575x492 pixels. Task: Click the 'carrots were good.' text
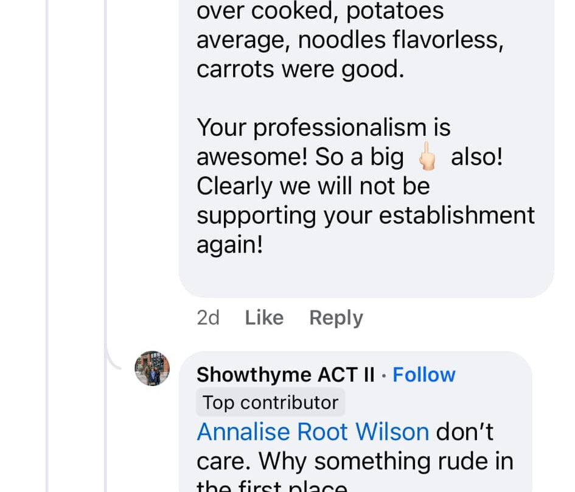pos(300,69)
